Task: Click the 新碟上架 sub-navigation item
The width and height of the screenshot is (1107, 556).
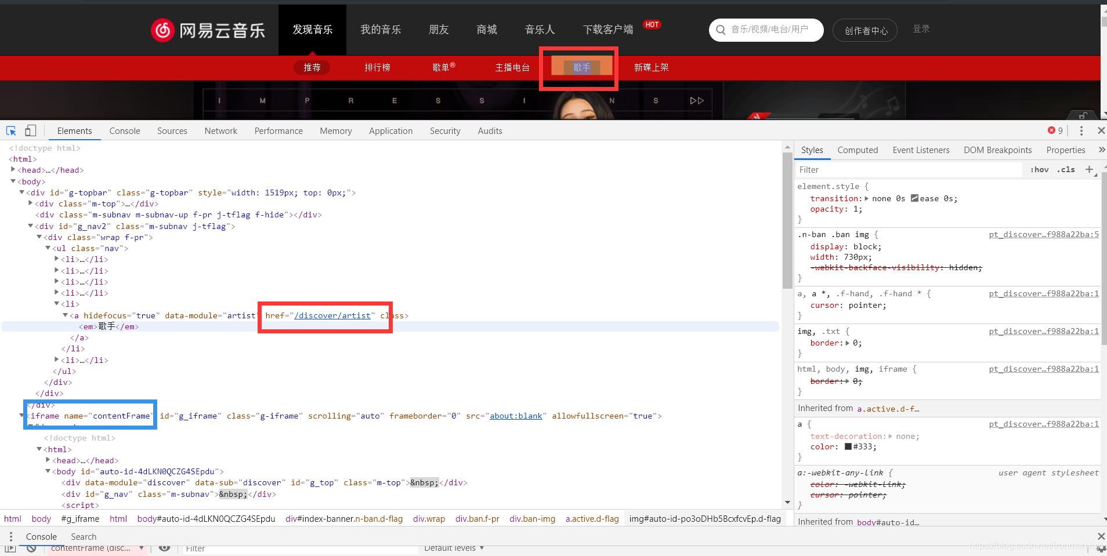Action: pyautogui.click(x=652, y=67)
